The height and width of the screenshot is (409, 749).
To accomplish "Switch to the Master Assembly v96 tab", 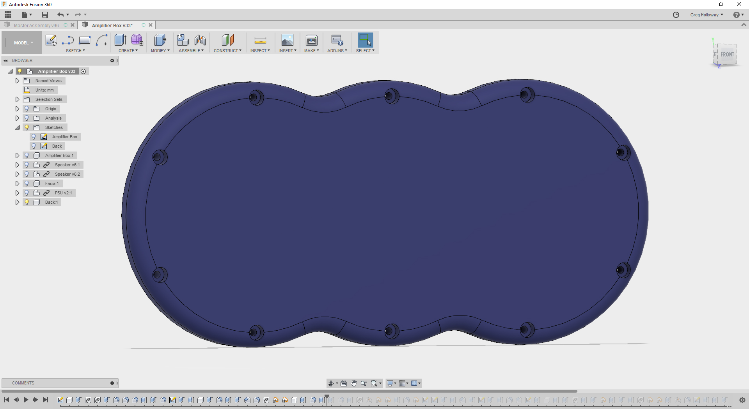I will 37,25.
